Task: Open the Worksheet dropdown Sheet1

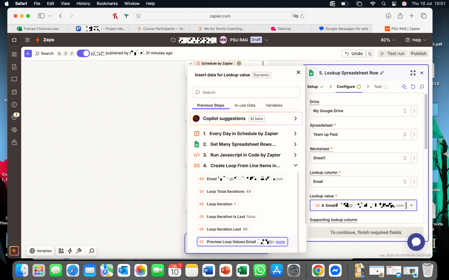Action: point(360,158)
